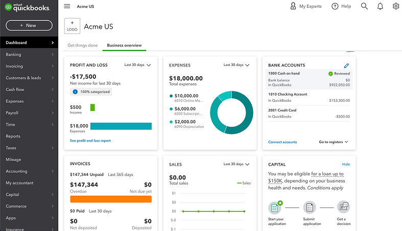The height and width of the screenshot is (231, 402).
Task: Click the $10,000.00 Online Marketing expense entry
Action: (186, 98)
